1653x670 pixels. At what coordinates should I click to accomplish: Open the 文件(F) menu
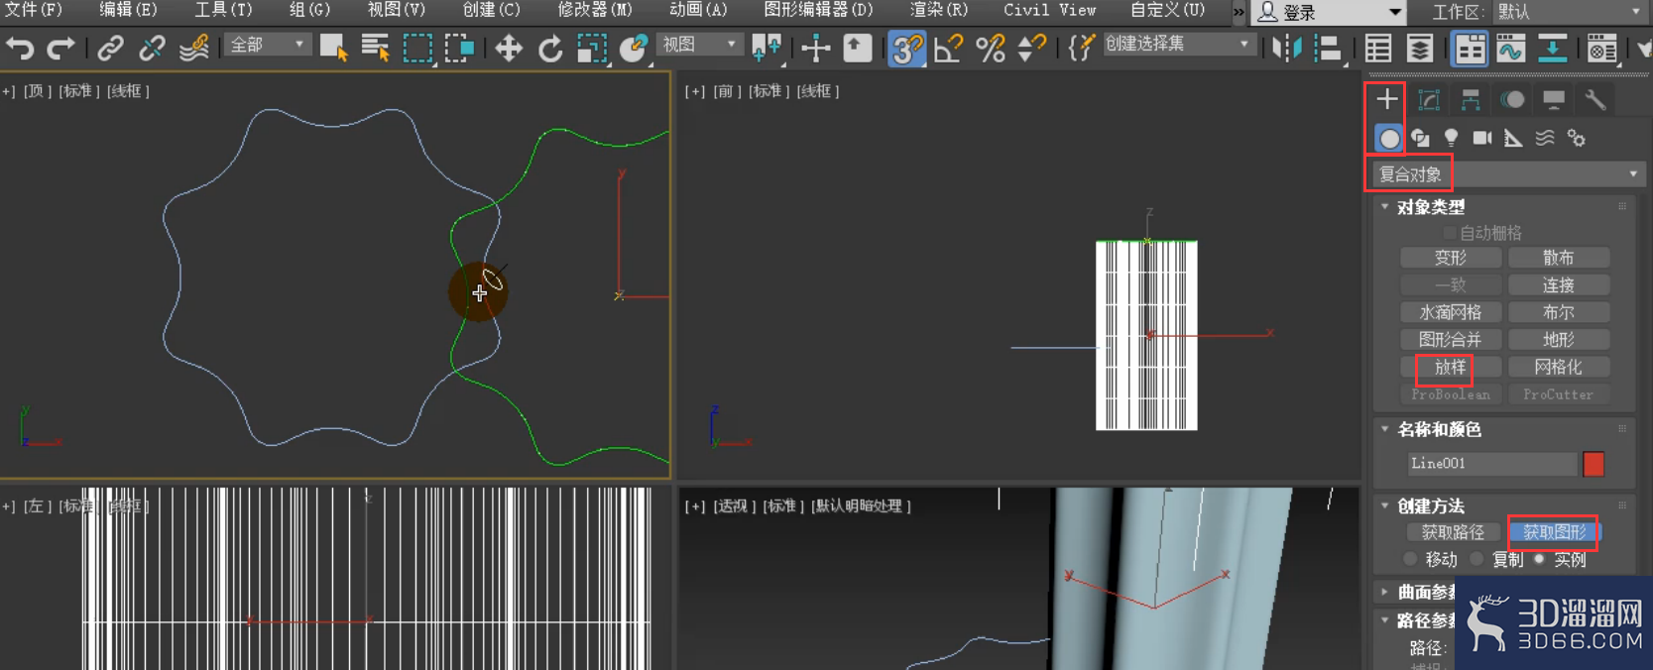tap(33, 10)
